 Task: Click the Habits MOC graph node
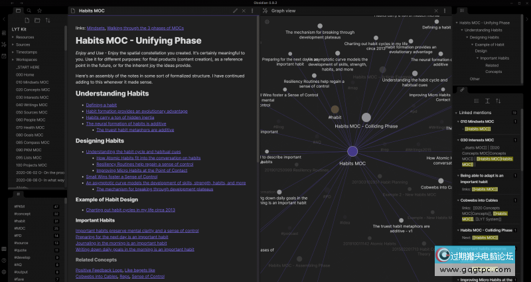point(352,152)
